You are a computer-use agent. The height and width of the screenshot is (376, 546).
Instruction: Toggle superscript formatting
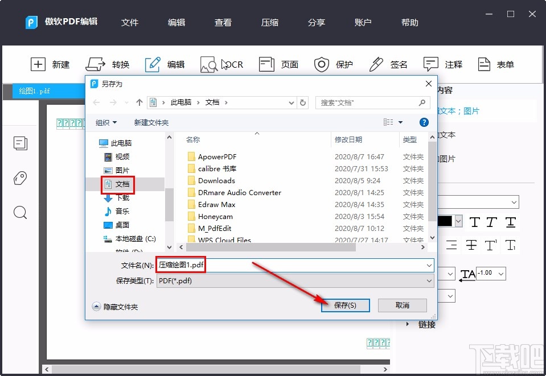490,246
